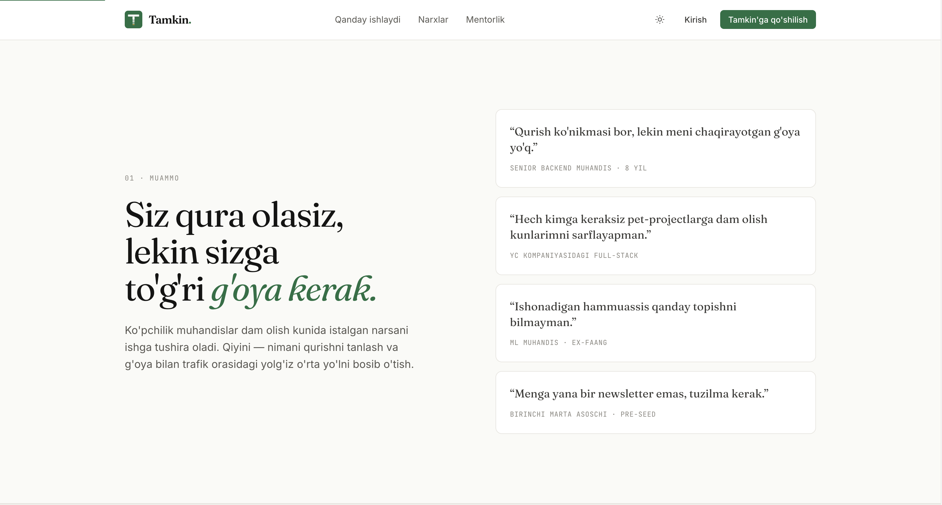Open the Mentorlik nav item
This screenshot has width=942, height=505.
[x=485, y=19]
